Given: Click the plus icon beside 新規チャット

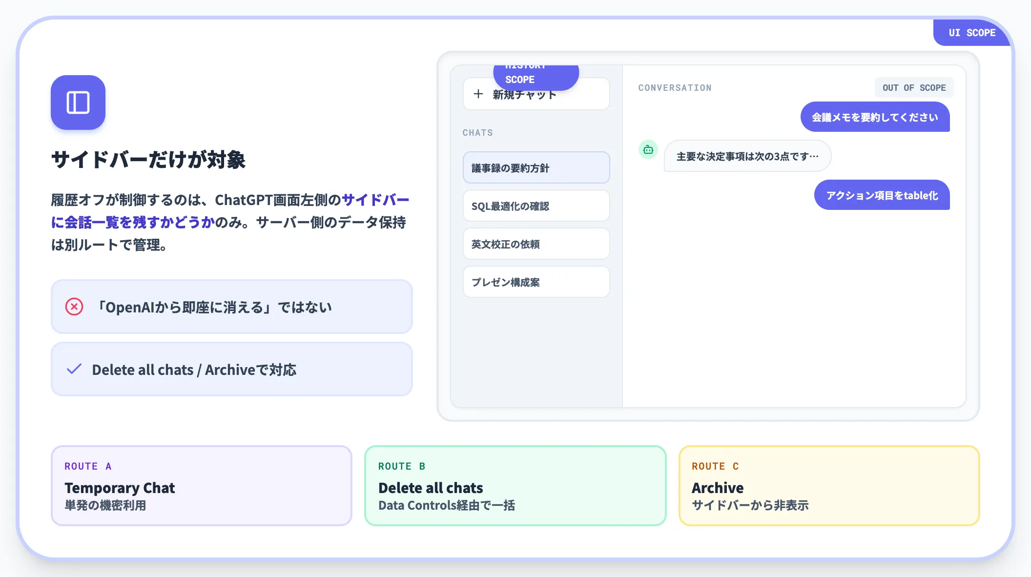Looking at the screenshot, I should coord(478,94).
